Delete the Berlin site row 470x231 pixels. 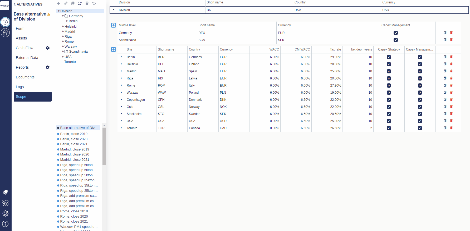click(x=451, y=57)
